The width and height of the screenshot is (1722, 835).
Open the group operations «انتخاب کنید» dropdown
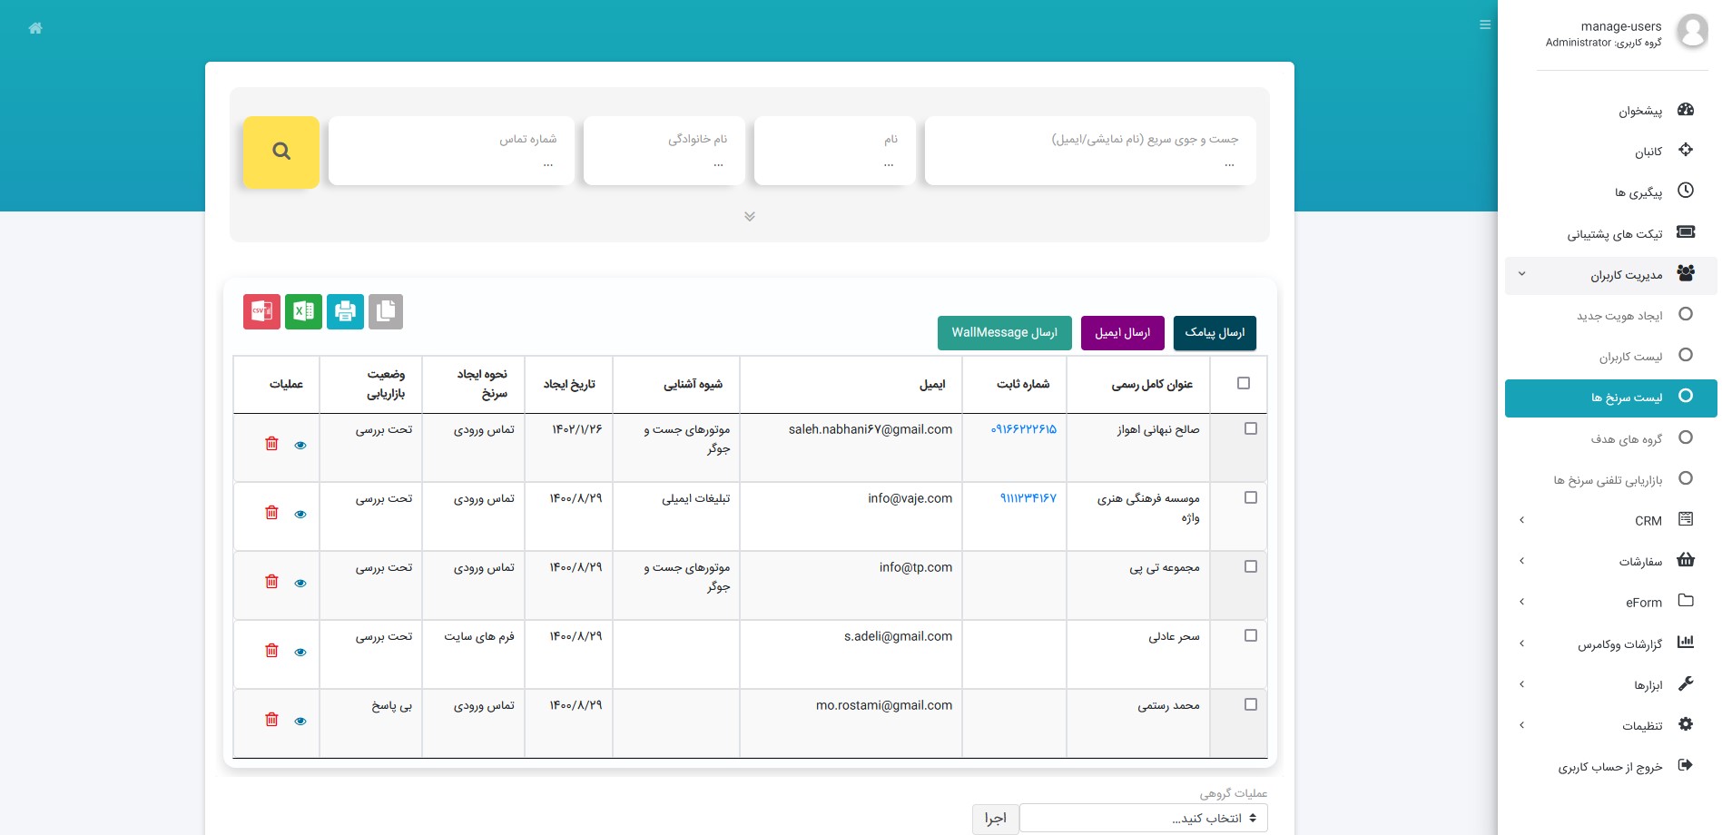click(x=1143, y=818)
